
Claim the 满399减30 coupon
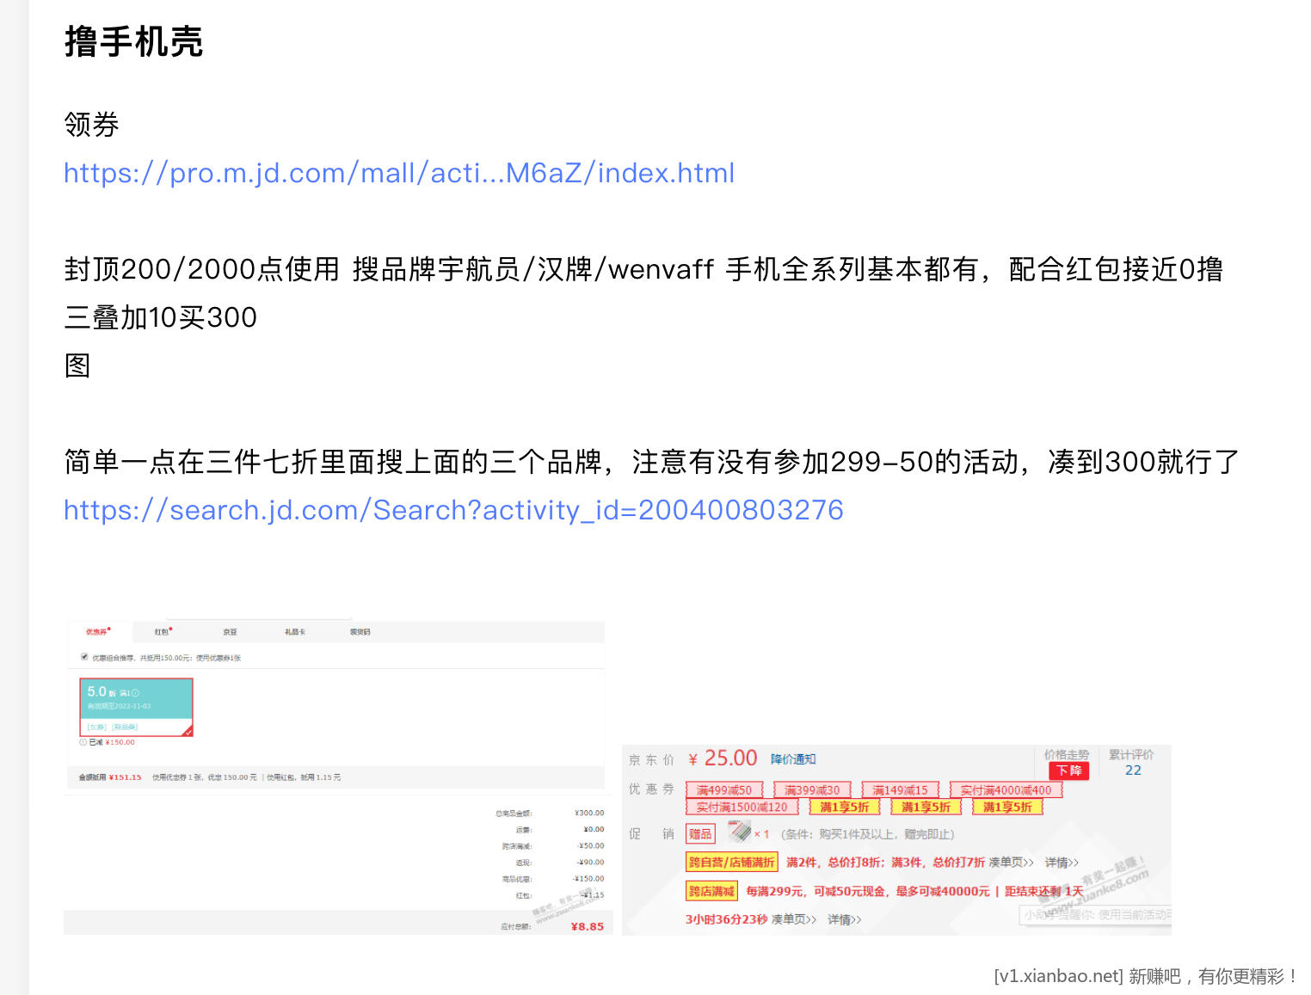point(812,789)
